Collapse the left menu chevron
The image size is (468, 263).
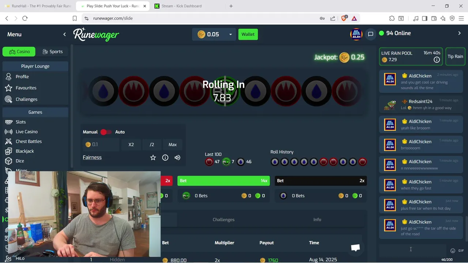click(64, 34)
